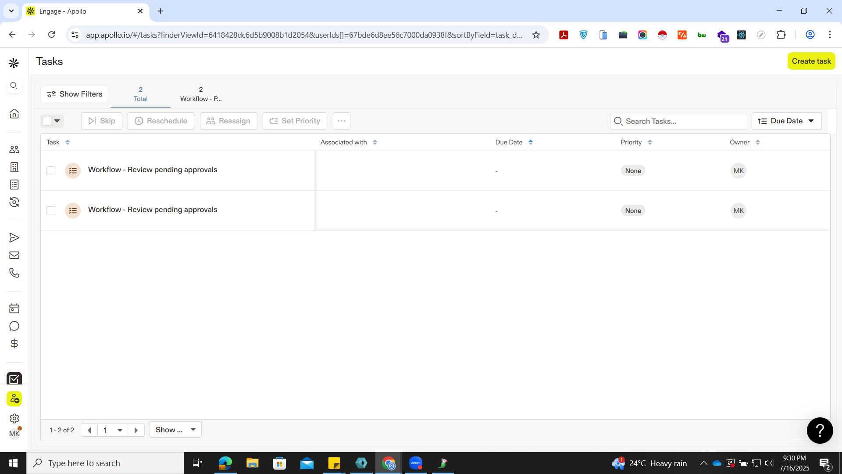The height and width of the screenshot is (474, 842).
Task: Click the yellow invite user icon
Action: (x=14, y=399)
